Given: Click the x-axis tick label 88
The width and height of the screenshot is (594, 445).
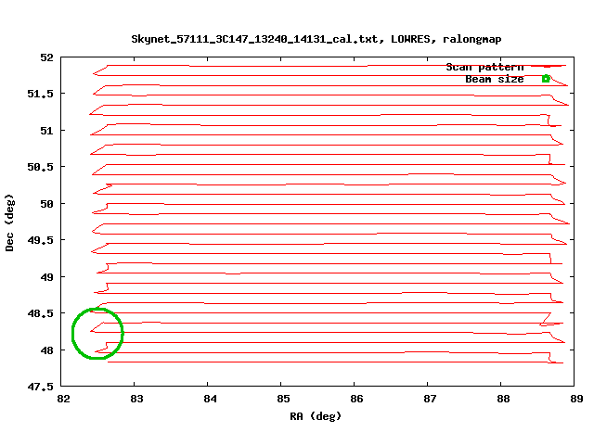Looking at the screenshot, I should [503, 399].
